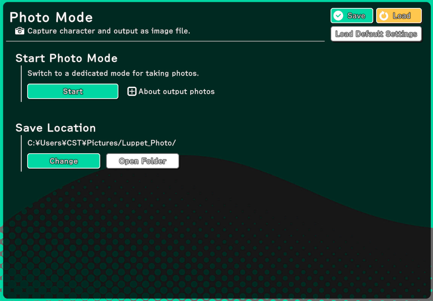This screenshot has height=301, width=433.
Task: Expand the plus icon for output photos
Action: click(x=132, y=91)
